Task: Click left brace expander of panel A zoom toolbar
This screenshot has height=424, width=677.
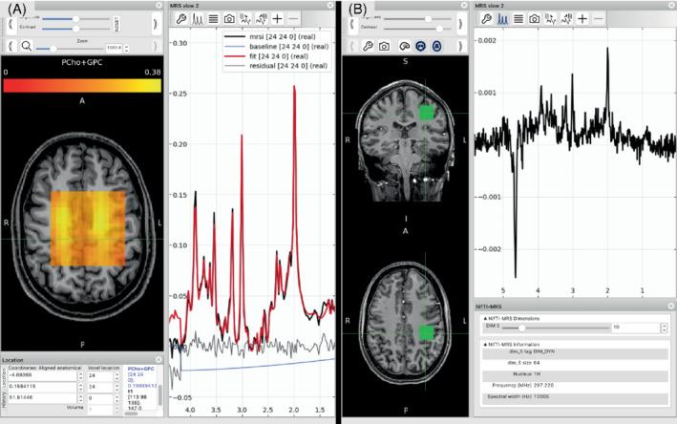Action: [x=11, y=46]
